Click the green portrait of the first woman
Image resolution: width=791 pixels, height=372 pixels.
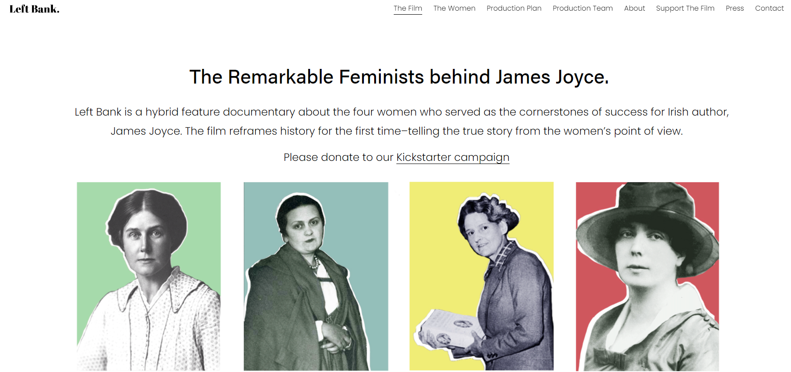149,276
